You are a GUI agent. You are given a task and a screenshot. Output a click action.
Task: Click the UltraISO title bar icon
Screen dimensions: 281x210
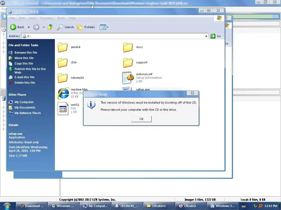tap(3, 3)
